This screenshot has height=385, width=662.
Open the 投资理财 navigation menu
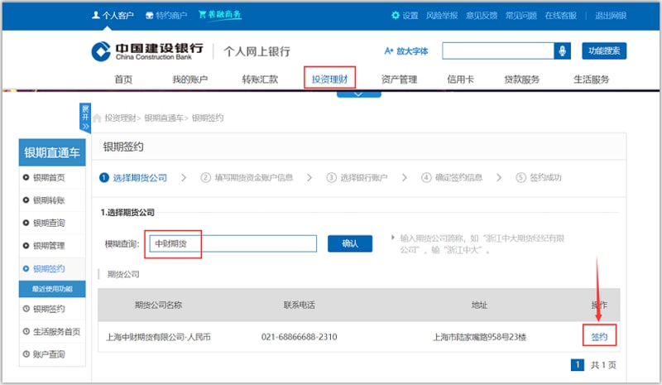(x=329, y=79)
